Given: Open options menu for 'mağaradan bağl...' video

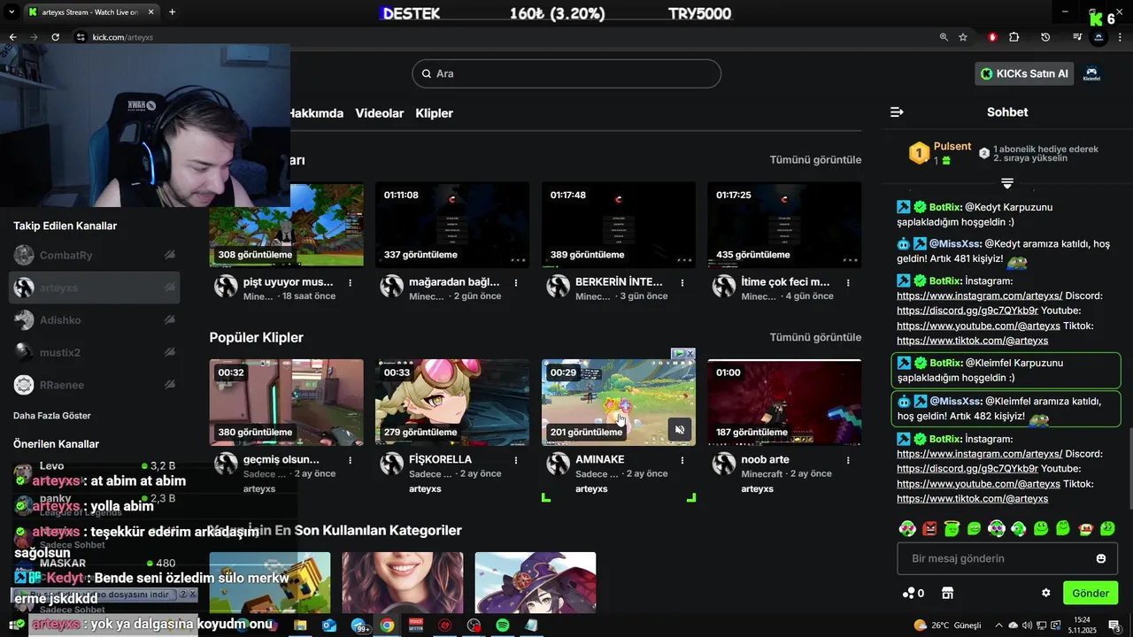Looking at the screenshot, I should click(x=516, y=283).
